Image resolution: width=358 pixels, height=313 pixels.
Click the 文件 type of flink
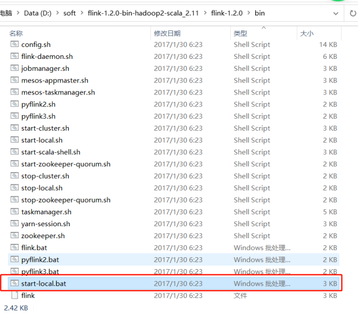[x=241, y=295]
